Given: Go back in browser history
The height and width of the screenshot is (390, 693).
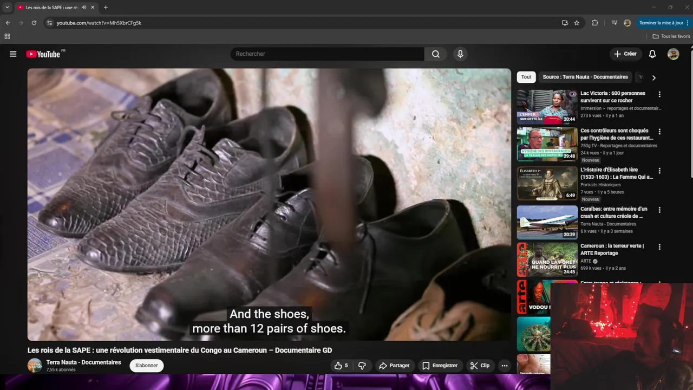Looking at the screenshot, I should 8,23.
